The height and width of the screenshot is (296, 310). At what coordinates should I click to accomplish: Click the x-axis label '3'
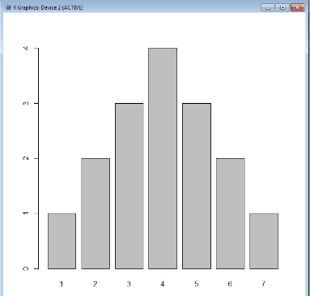(x=129, y=284)
